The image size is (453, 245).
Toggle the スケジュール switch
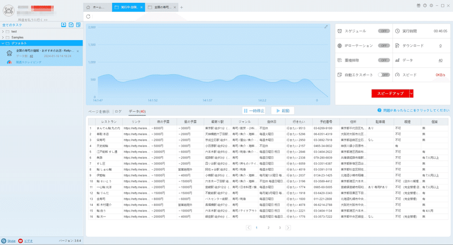384,31
